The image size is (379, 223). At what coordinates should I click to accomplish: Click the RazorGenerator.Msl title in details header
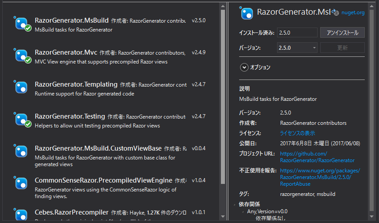[x=293, y=12]
